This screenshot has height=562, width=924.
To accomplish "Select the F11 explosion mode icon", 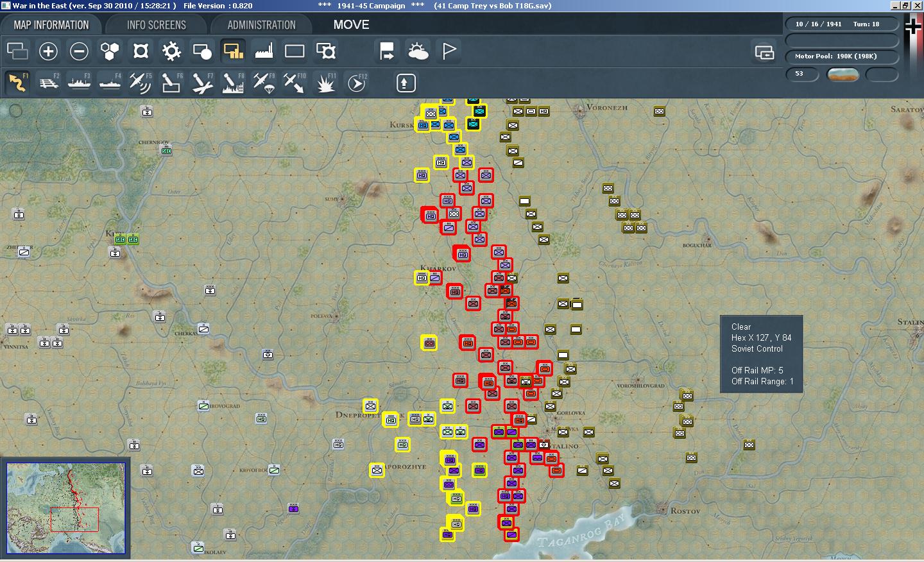I will point(325,83).
